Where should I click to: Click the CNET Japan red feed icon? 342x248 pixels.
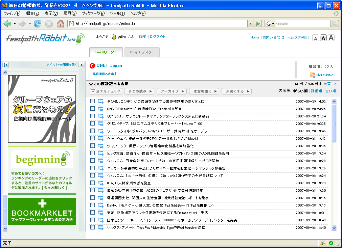click(92, 65)
